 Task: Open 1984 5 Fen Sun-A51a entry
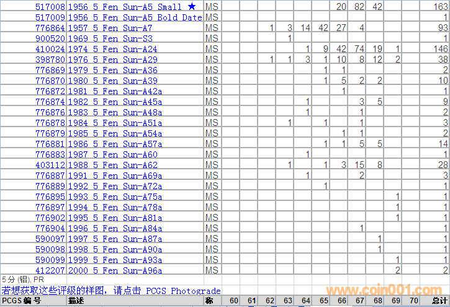click(115, 123)
